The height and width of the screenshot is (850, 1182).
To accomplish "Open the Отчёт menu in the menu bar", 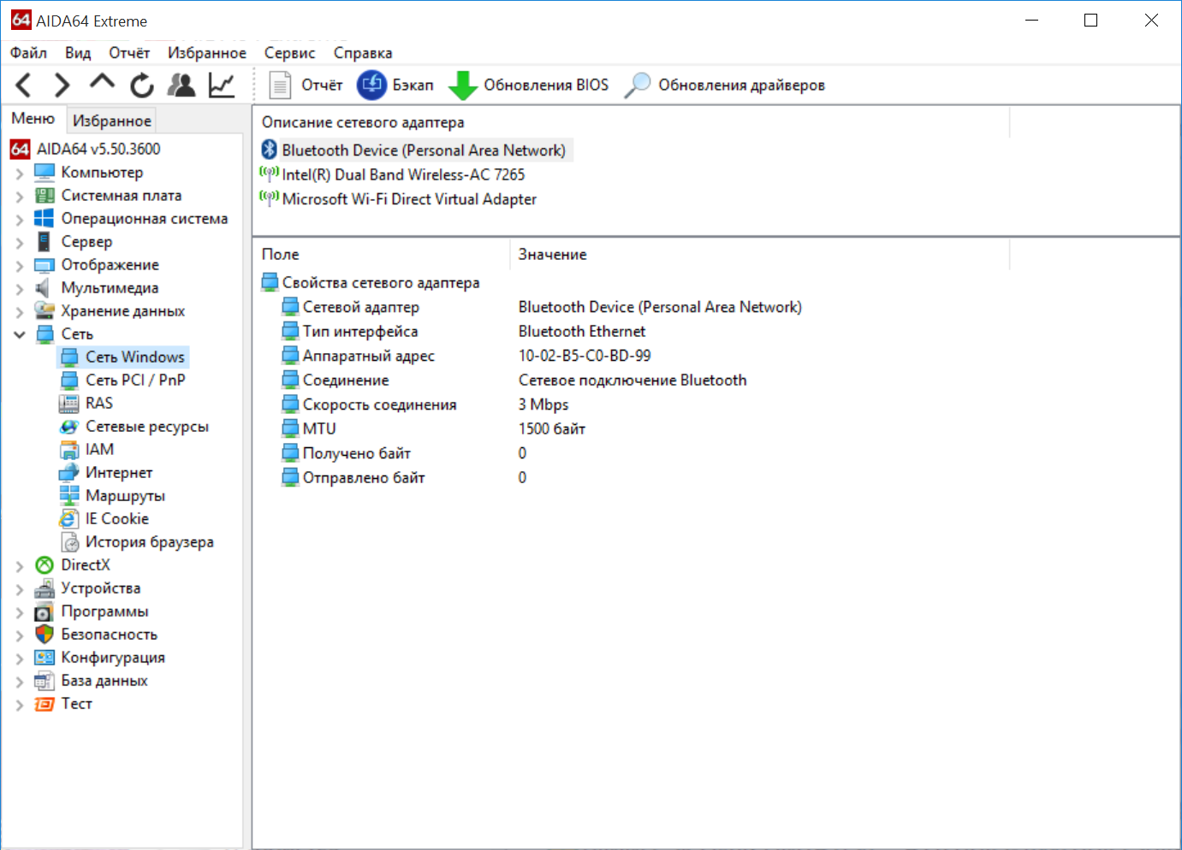I will click(x=129, y=53).
